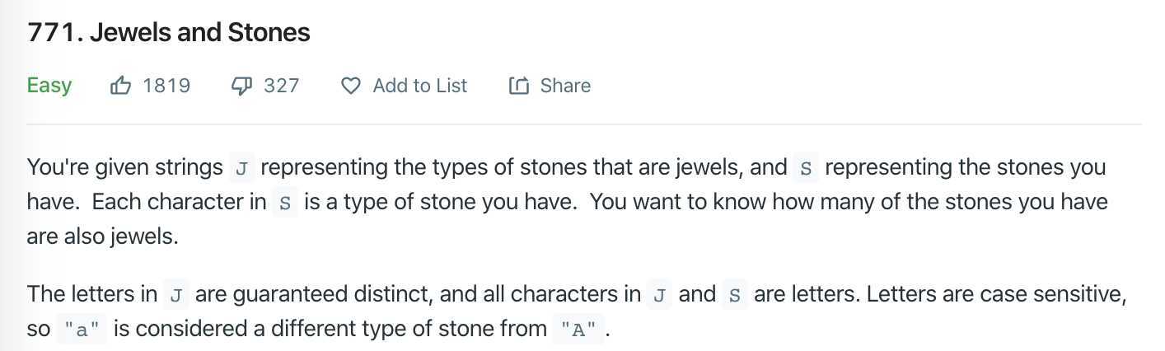Viewport: 1165px width, 351px height.
Task: Click the share arrow icon
Action: [518, 86]
